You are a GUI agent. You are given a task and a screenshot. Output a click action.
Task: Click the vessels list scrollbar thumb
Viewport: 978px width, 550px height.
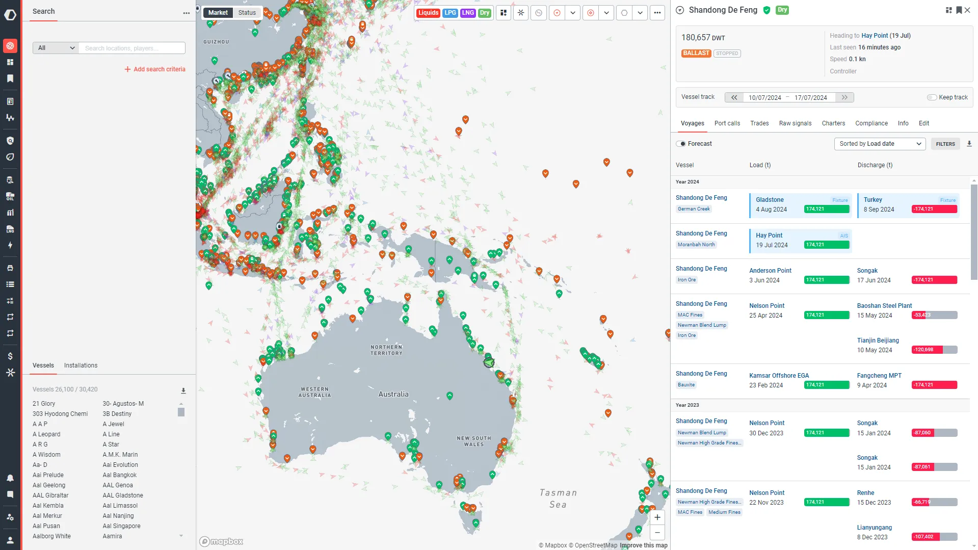tap(181, 412)
